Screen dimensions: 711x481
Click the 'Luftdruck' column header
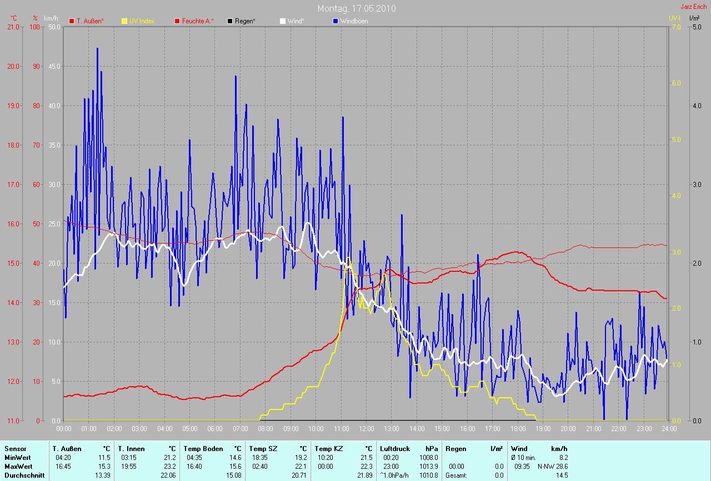click(395, 448)
